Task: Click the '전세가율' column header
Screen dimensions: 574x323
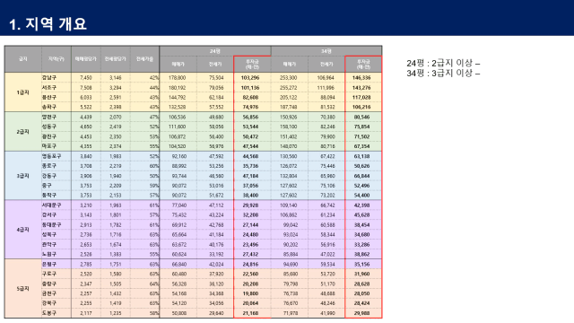Action: (x=144, y=59)
